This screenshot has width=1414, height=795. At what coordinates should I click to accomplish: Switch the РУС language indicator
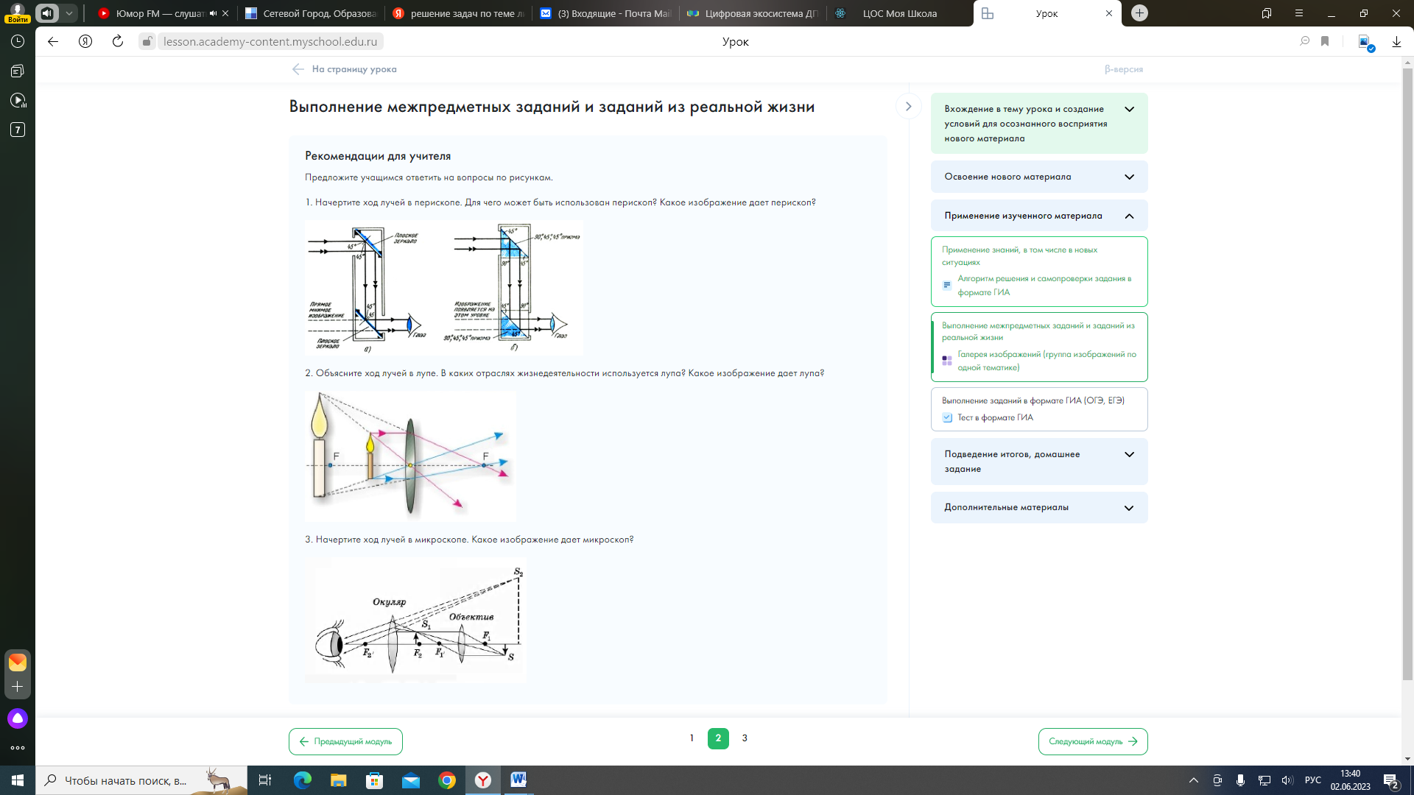[x=1312, y=780]
